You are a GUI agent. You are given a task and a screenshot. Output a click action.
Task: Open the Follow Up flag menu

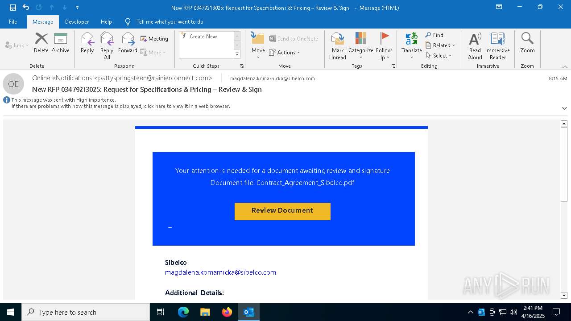tap(384, 46)
